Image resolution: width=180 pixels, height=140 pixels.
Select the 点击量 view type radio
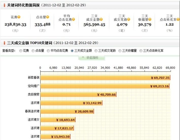(33, 51)
